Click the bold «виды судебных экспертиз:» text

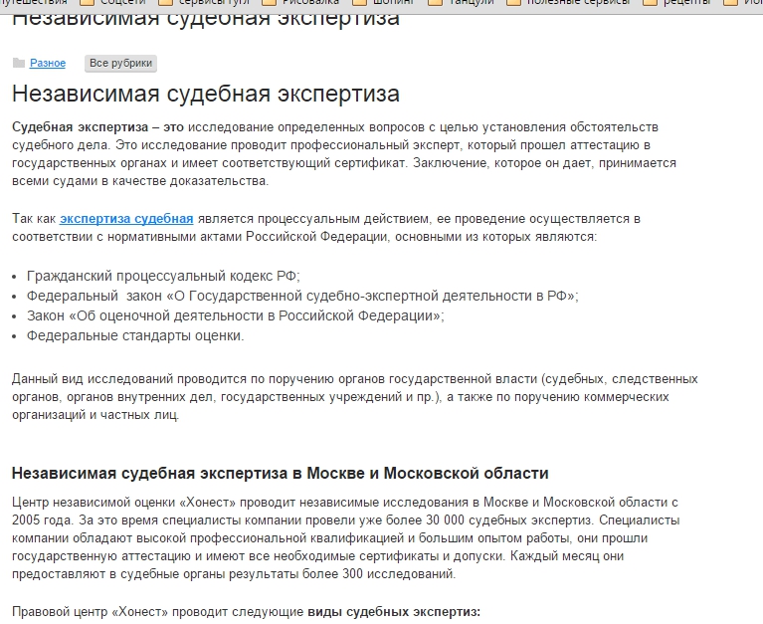pos(394,612)
